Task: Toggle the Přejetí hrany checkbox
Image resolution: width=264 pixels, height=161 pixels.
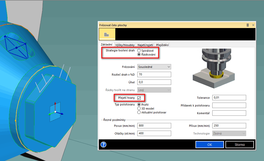Action: [x=139, y=98]
